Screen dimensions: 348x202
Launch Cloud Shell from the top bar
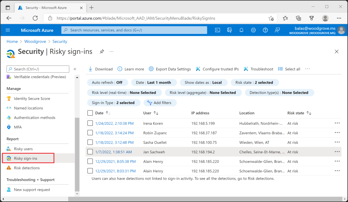click(x=217, y=30)
